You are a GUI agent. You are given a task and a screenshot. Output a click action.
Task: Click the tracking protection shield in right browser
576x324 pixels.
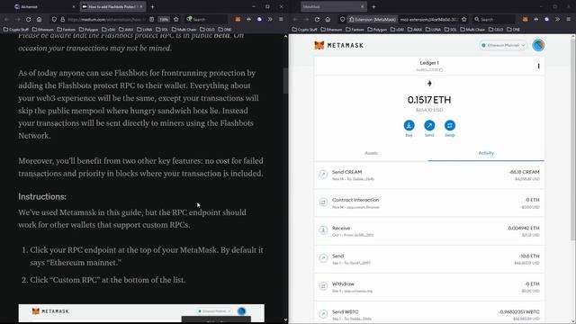(x=342, y=19)
